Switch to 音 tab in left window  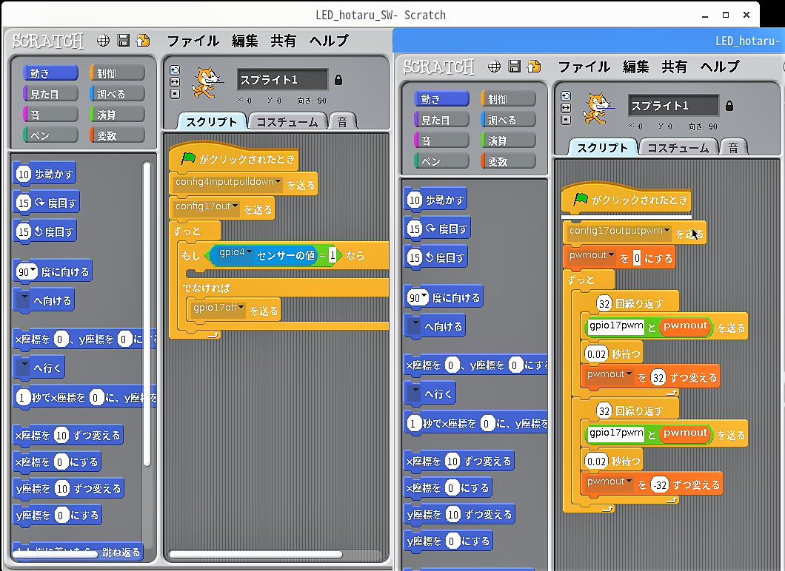(x=342, y=122)
